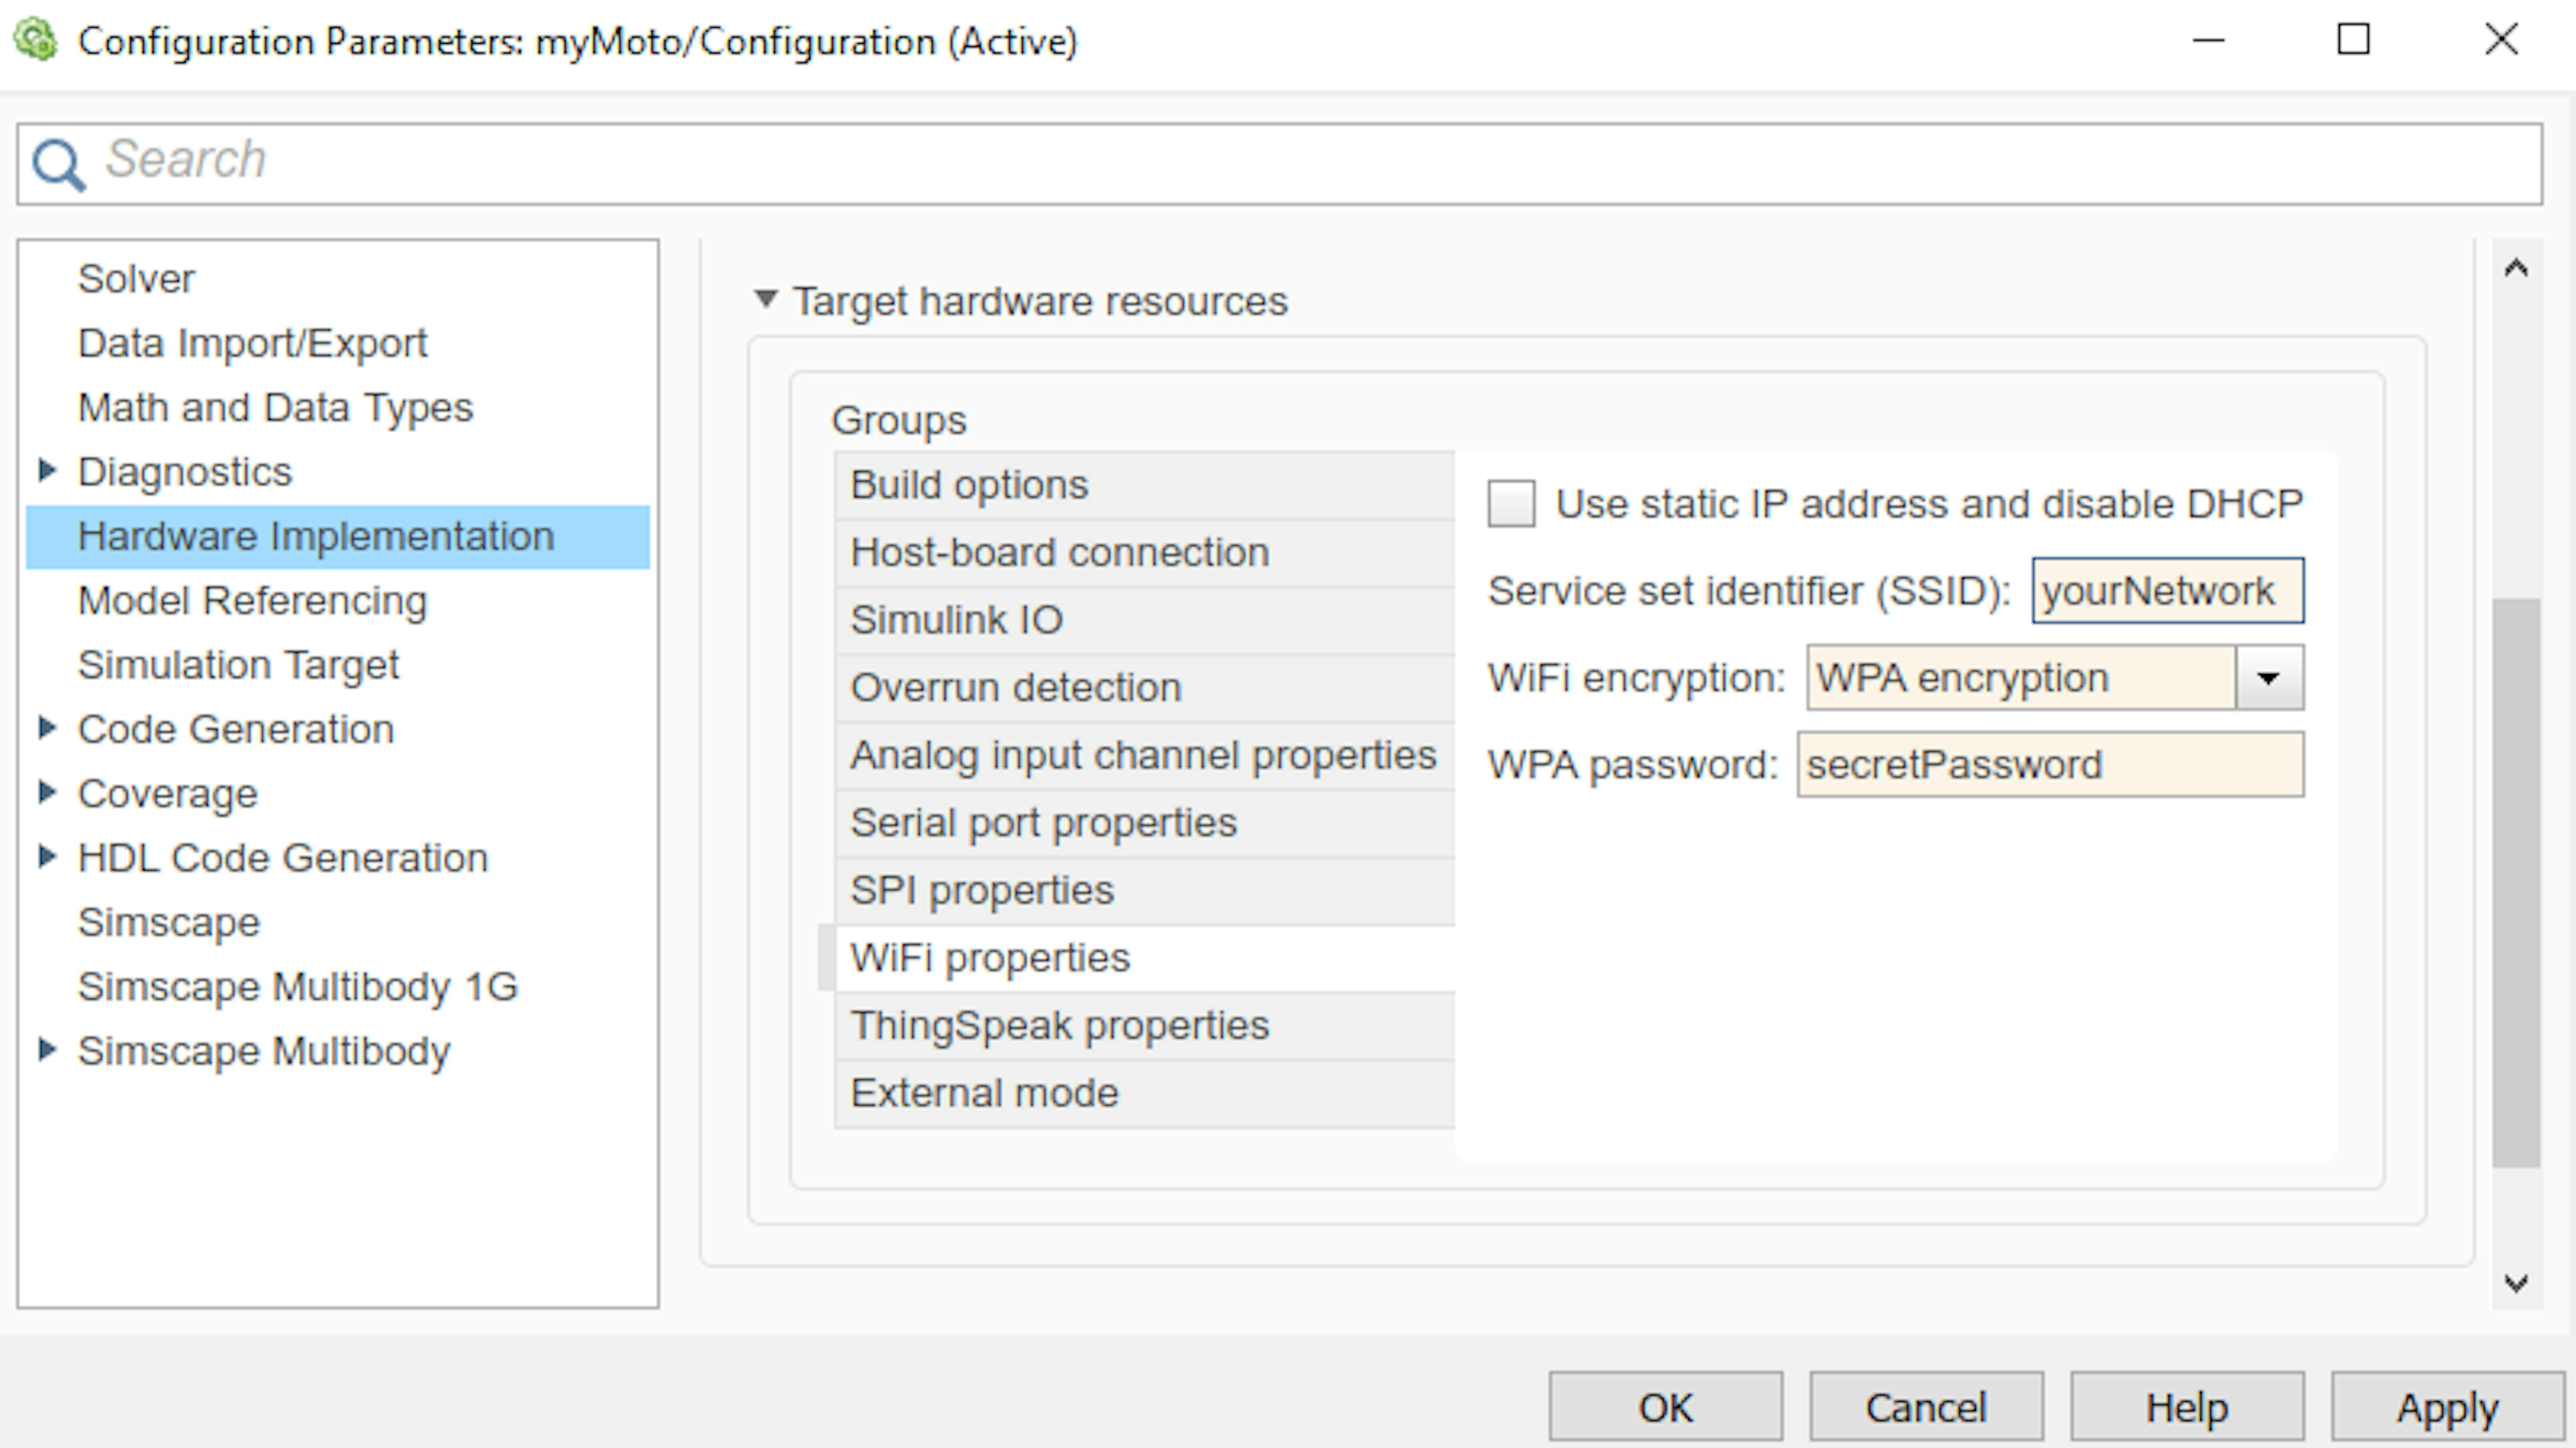The width and height of the screenshot is (2576, 1448).
Task: Select Simscape Multibody 1G category
Action: [298, 986]
